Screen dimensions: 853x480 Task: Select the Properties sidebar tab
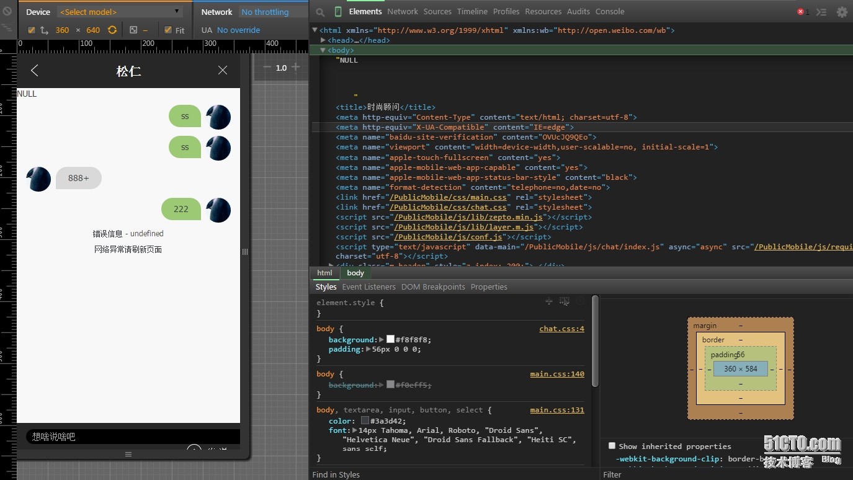[x=489, y=287]
